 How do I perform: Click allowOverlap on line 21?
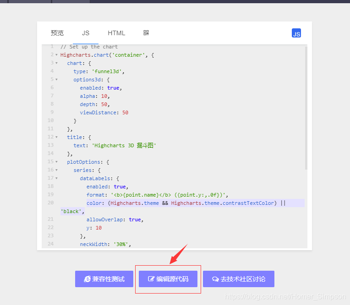click(x=104, y=219)
